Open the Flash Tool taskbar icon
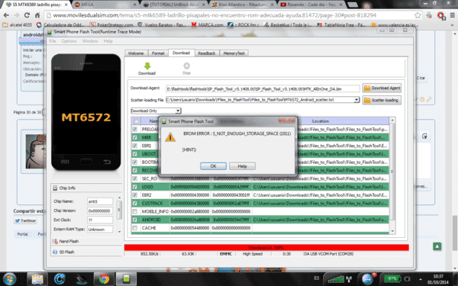The image size is (458, 286). [x=126, y=279]
